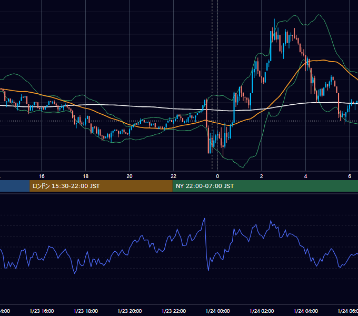The image size is (358, 316).
Task: Click the hour label 0 on price chart axis
Action: 217,176
